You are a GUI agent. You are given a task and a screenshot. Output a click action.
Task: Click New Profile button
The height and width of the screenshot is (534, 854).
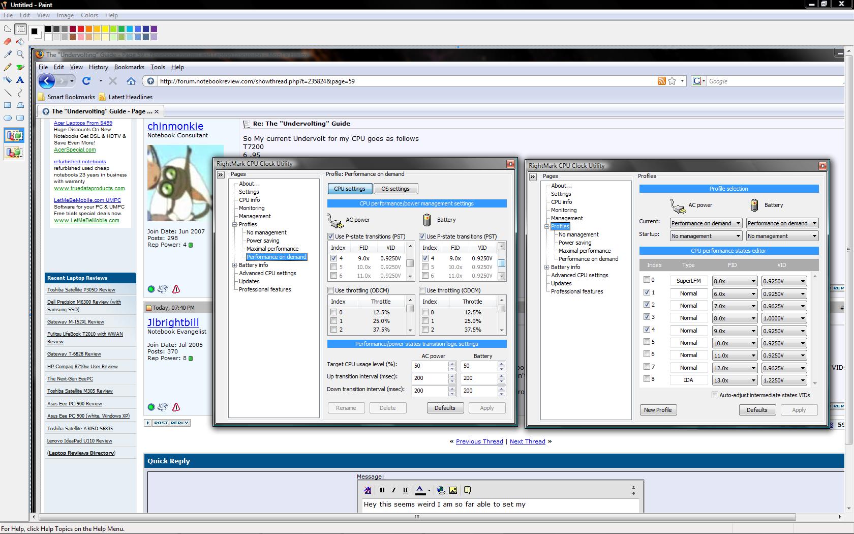658,410
